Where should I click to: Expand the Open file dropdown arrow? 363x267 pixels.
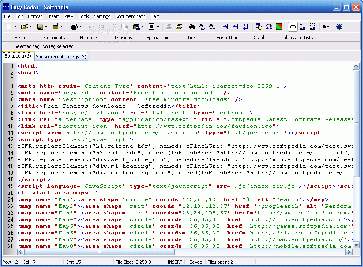(x=30, y=27)
